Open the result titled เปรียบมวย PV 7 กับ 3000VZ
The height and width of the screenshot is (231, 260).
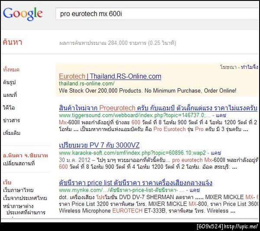click(99, 145)
